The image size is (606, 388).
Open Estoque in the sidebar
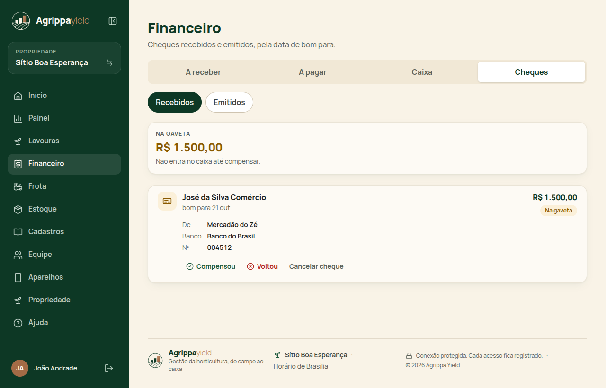[64, 209]
